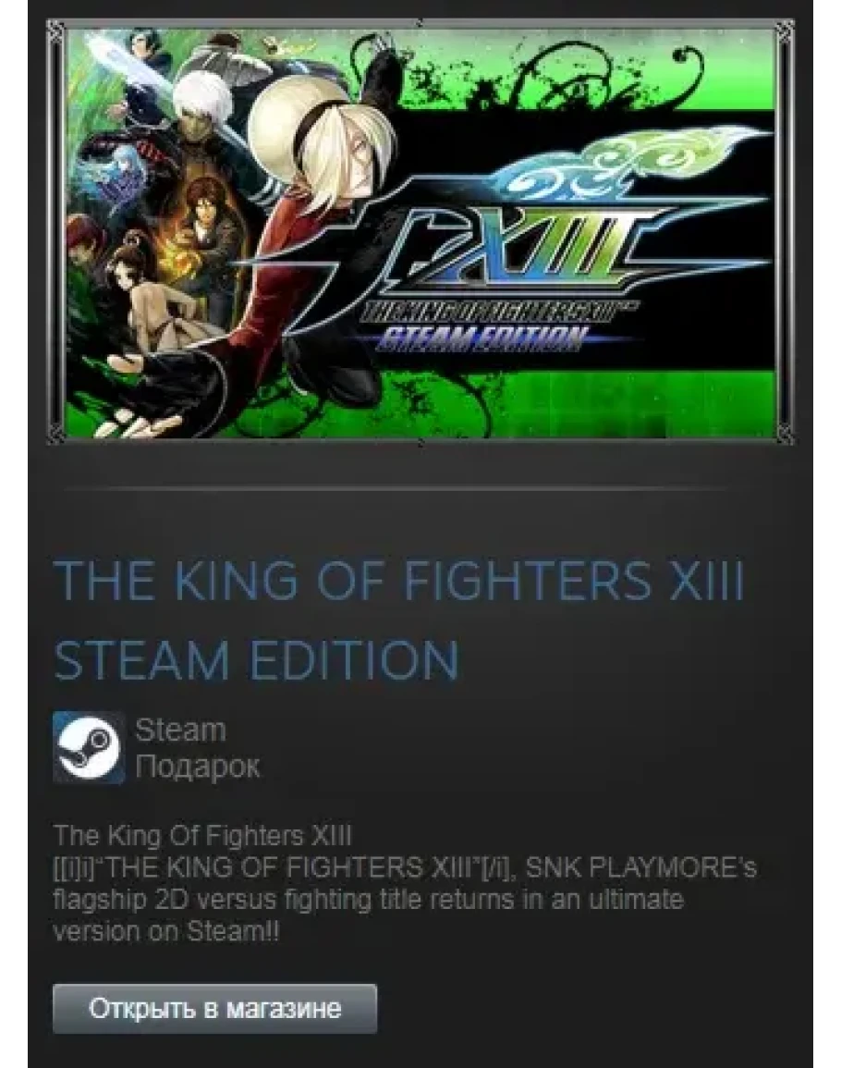Click SNK PLAYMORE's text in the description
The height and width of the screenshot is (1068, 841).
640,867
